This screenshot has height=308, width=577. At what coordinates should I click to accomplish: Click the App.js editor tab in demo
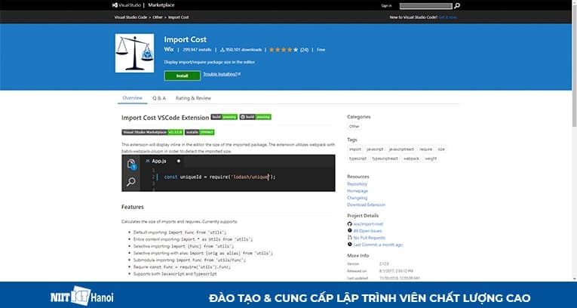point(162,161)
